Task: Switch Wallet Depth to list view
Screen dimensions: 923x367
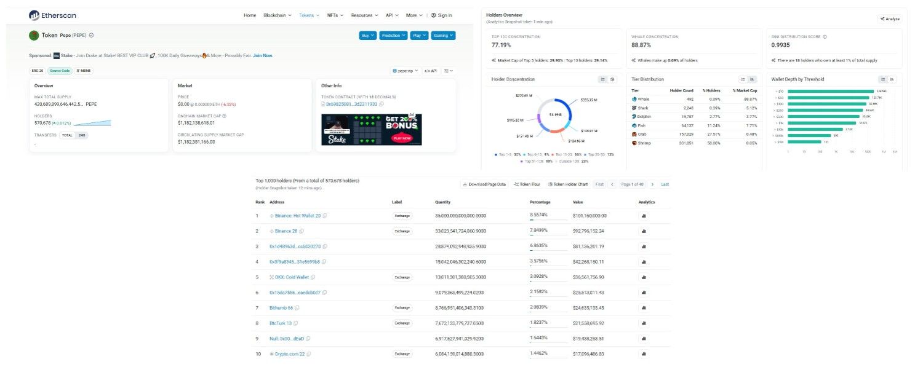Action: 883,79
